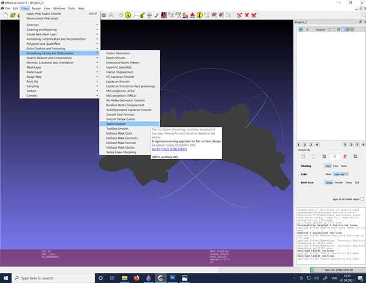The height and width of the screenshot is (283, 366).
Task: Open Firefox from the taskbar
Action: (x=137, y=278)
